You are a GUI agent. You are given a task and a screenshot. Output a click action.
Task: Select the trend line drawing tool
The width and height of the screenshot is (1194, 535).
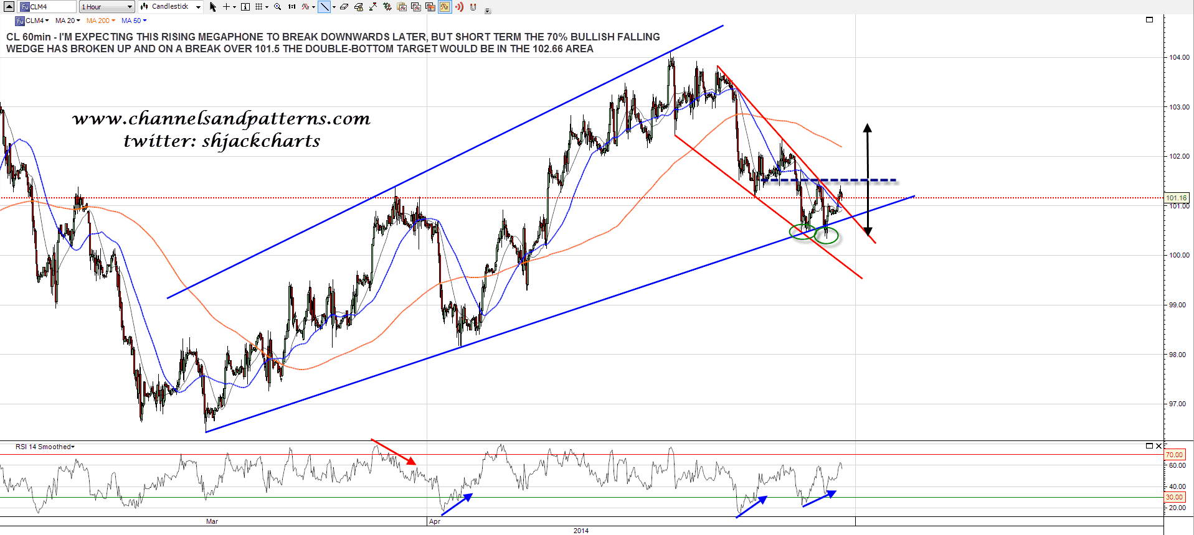[325, 7]
